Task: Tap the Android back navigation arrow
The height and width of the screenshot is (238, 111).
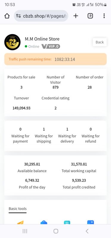Action: (87, 231)
